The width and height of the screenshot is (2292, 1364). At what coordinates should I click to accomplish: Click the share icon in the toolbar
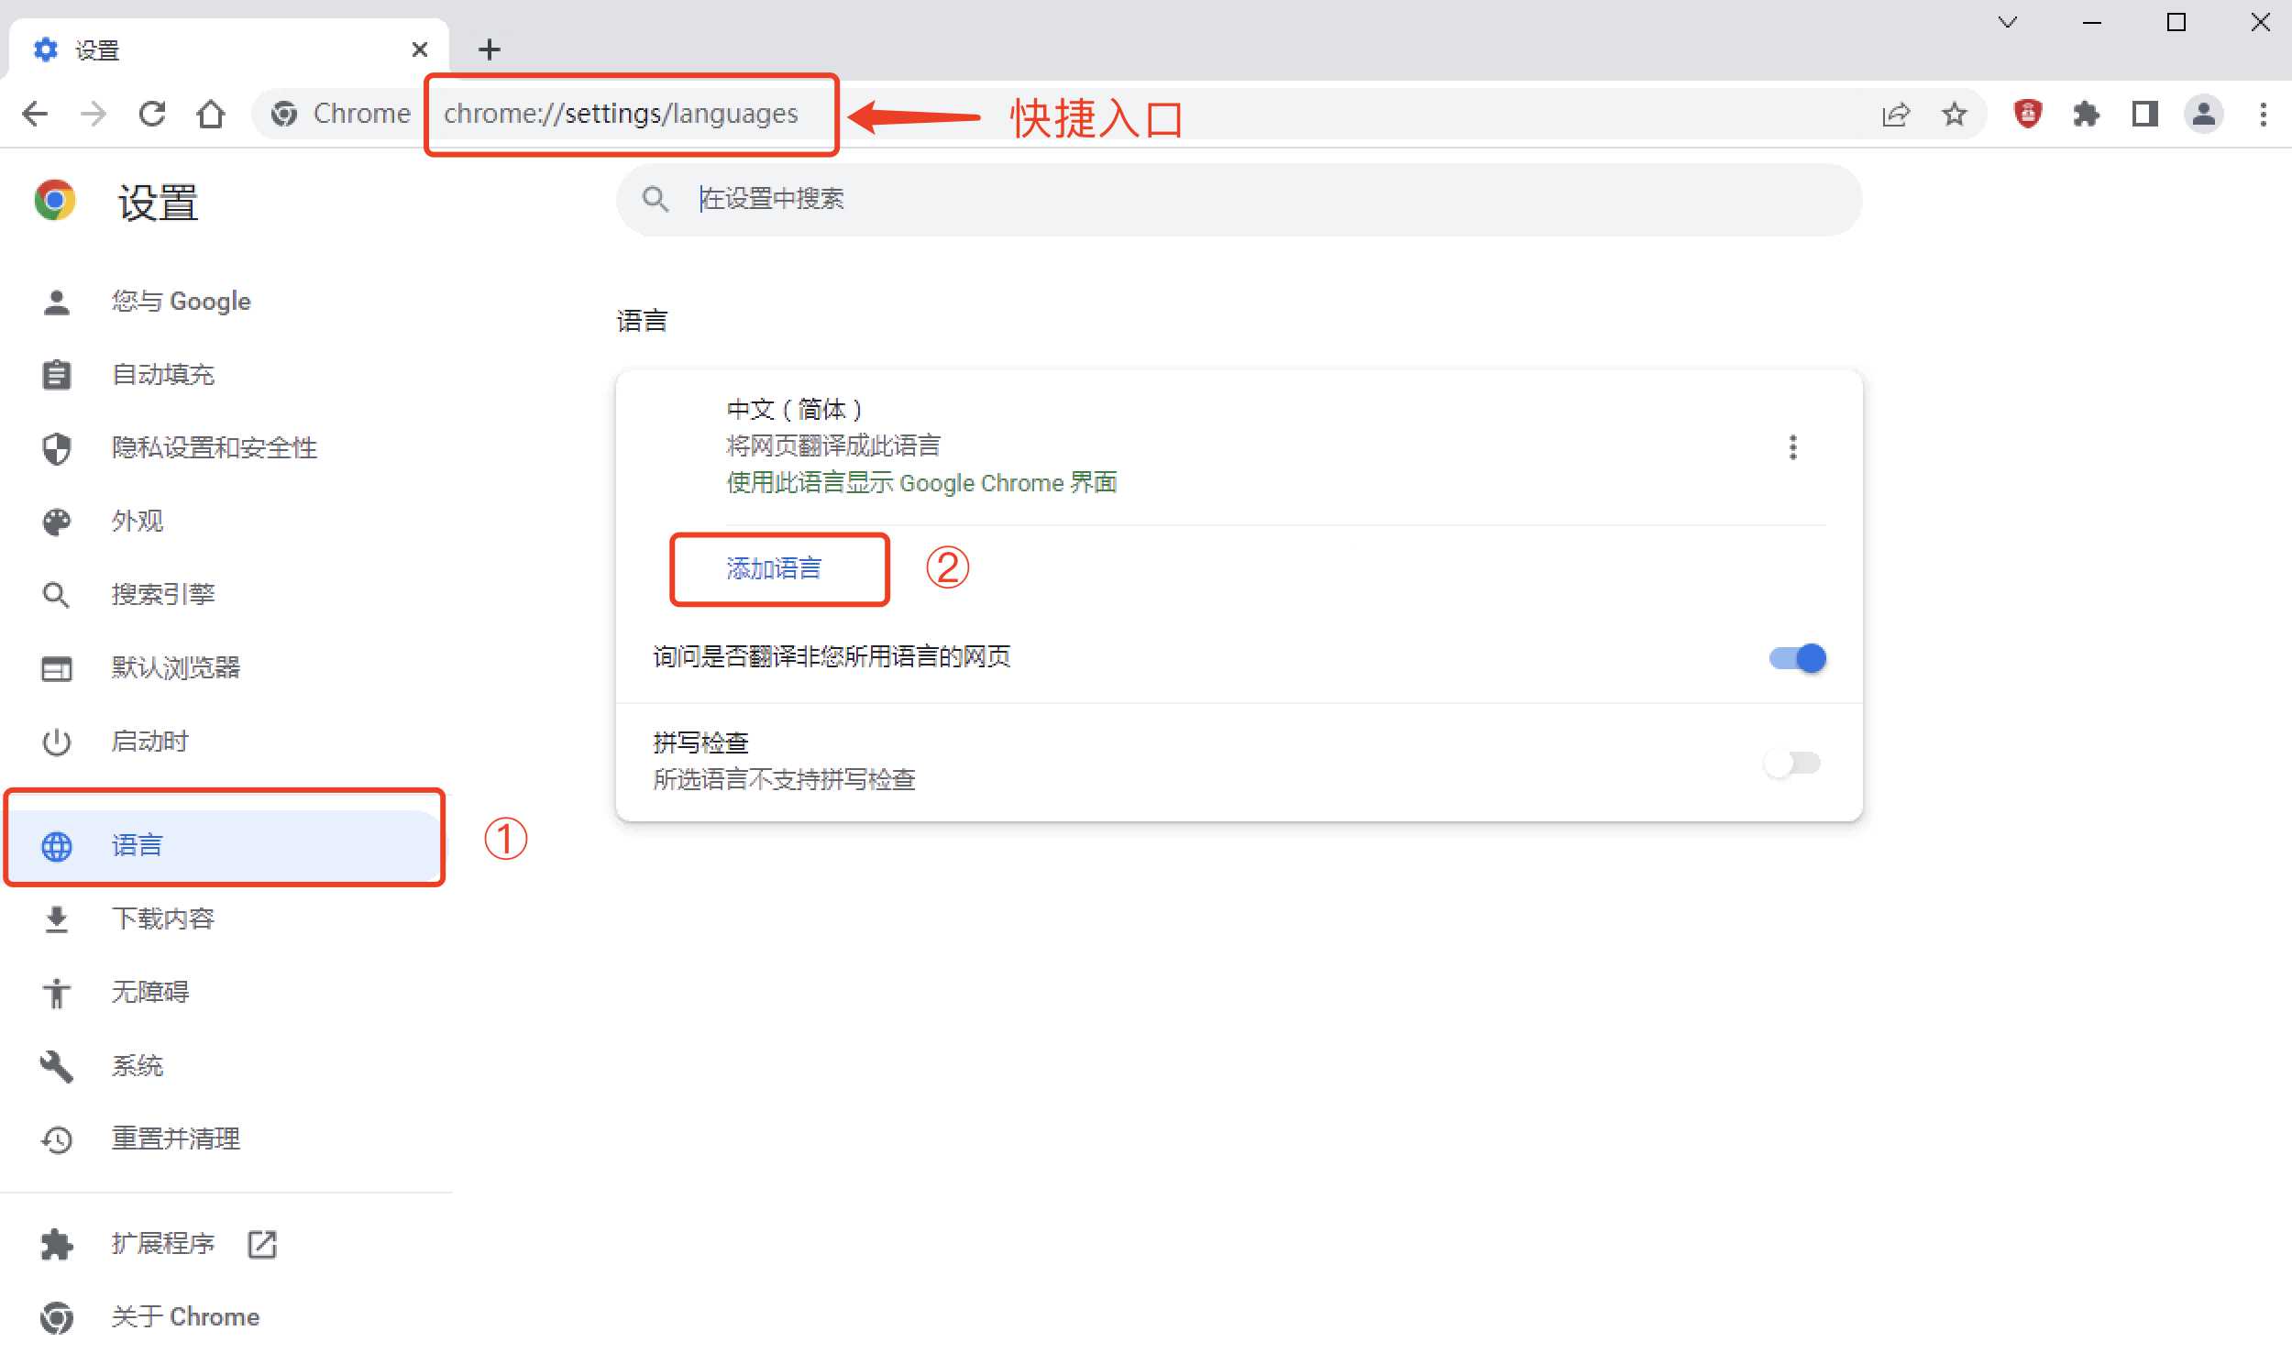pos(1895,113)
